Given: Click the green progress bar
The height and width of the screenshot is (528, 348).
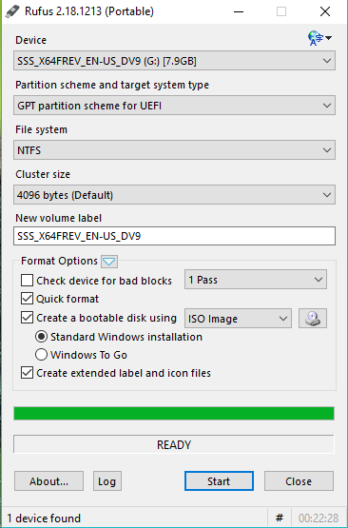Looking at the screenshot, I should (174, 414).
